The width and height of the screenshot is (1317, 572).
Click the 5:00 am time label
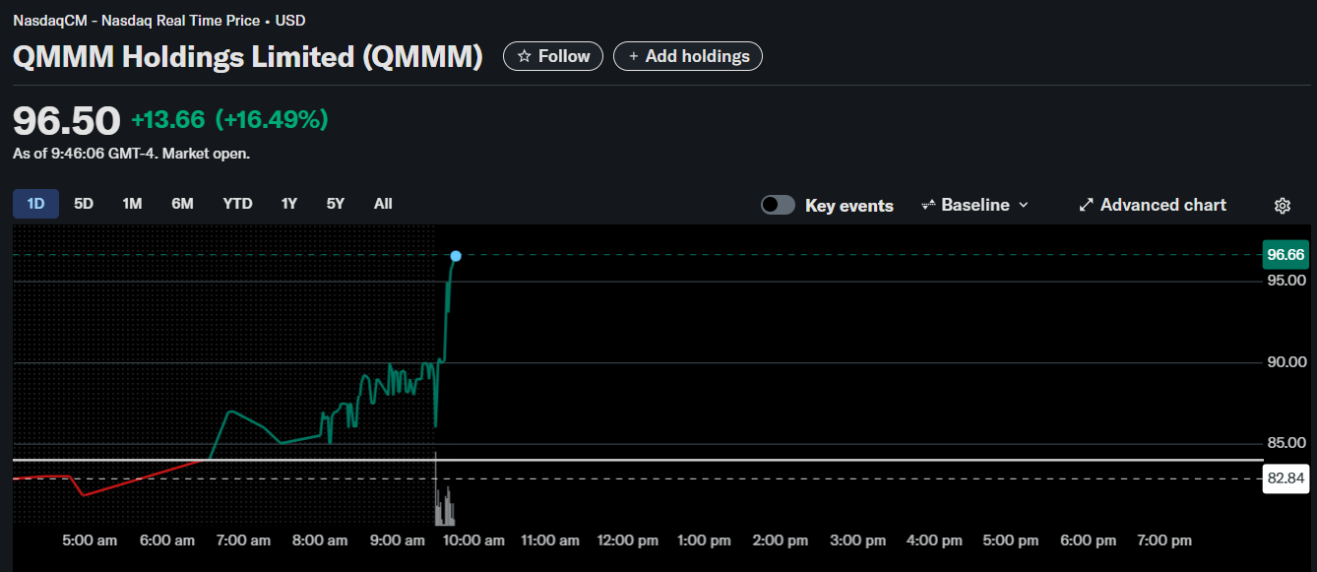tap(90, 540)
